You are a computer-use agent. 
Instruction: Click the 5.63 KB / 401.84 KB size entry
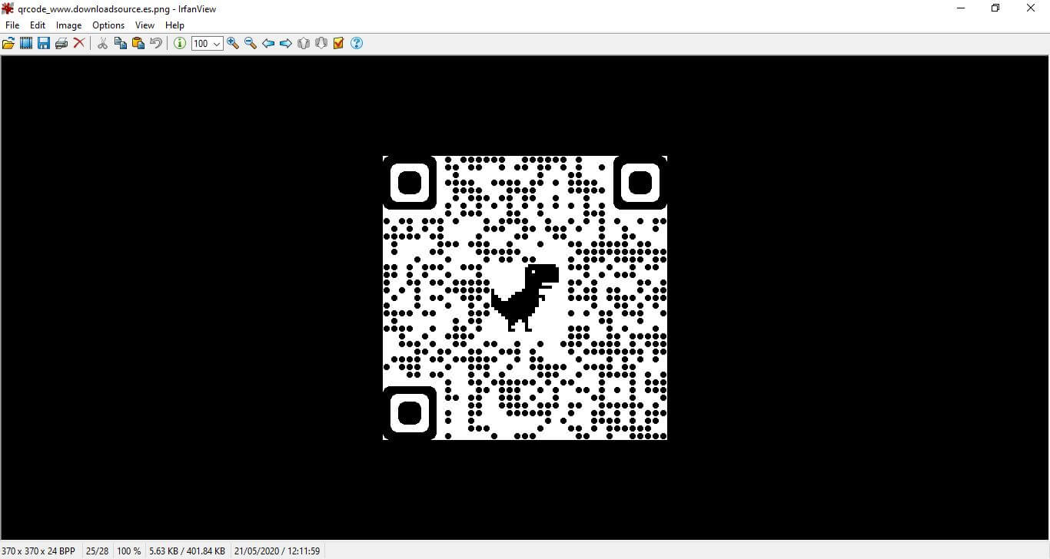click(187, 551)
